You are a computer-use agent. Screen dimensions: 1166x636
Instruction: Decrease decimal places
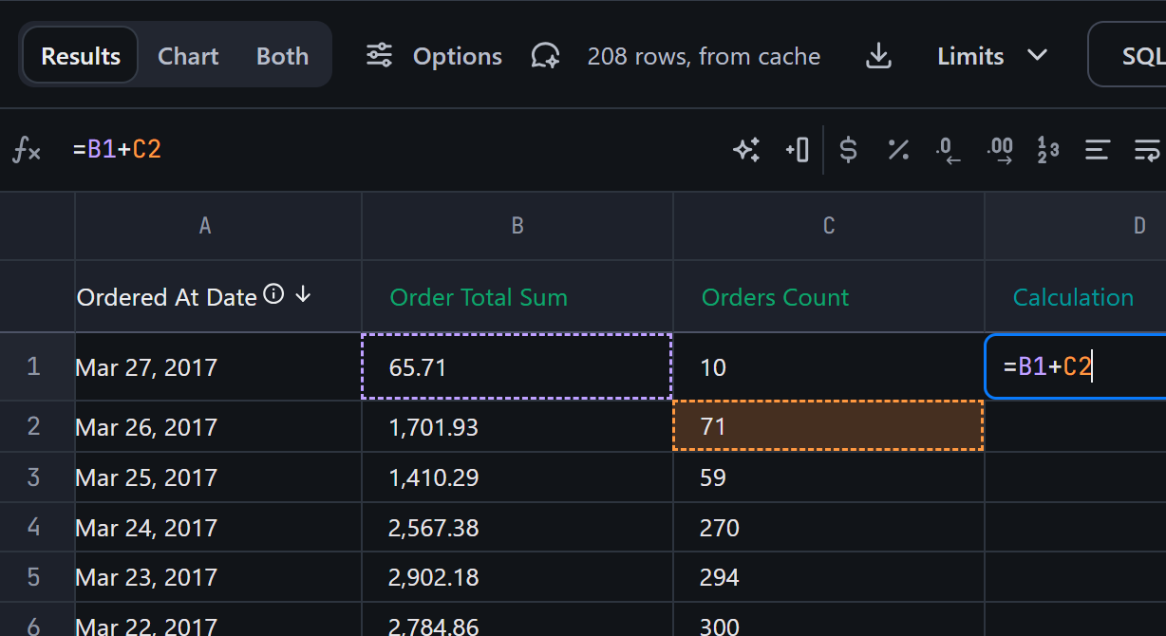click(948, 150)
